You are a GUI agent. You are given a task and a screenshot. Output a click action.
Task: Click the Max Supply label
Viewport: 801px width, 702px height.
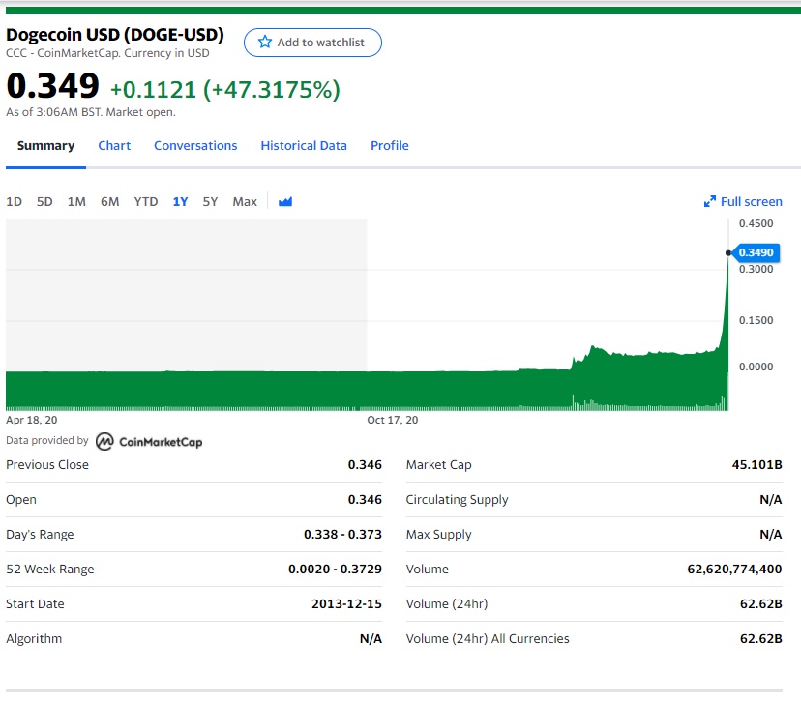(x=439, y=534)
